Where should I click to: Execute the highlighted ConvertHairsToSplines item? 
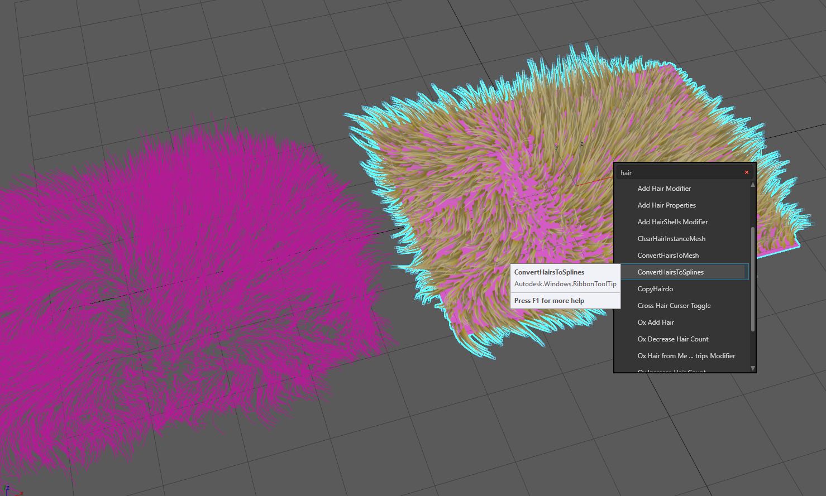click(670, 272)
